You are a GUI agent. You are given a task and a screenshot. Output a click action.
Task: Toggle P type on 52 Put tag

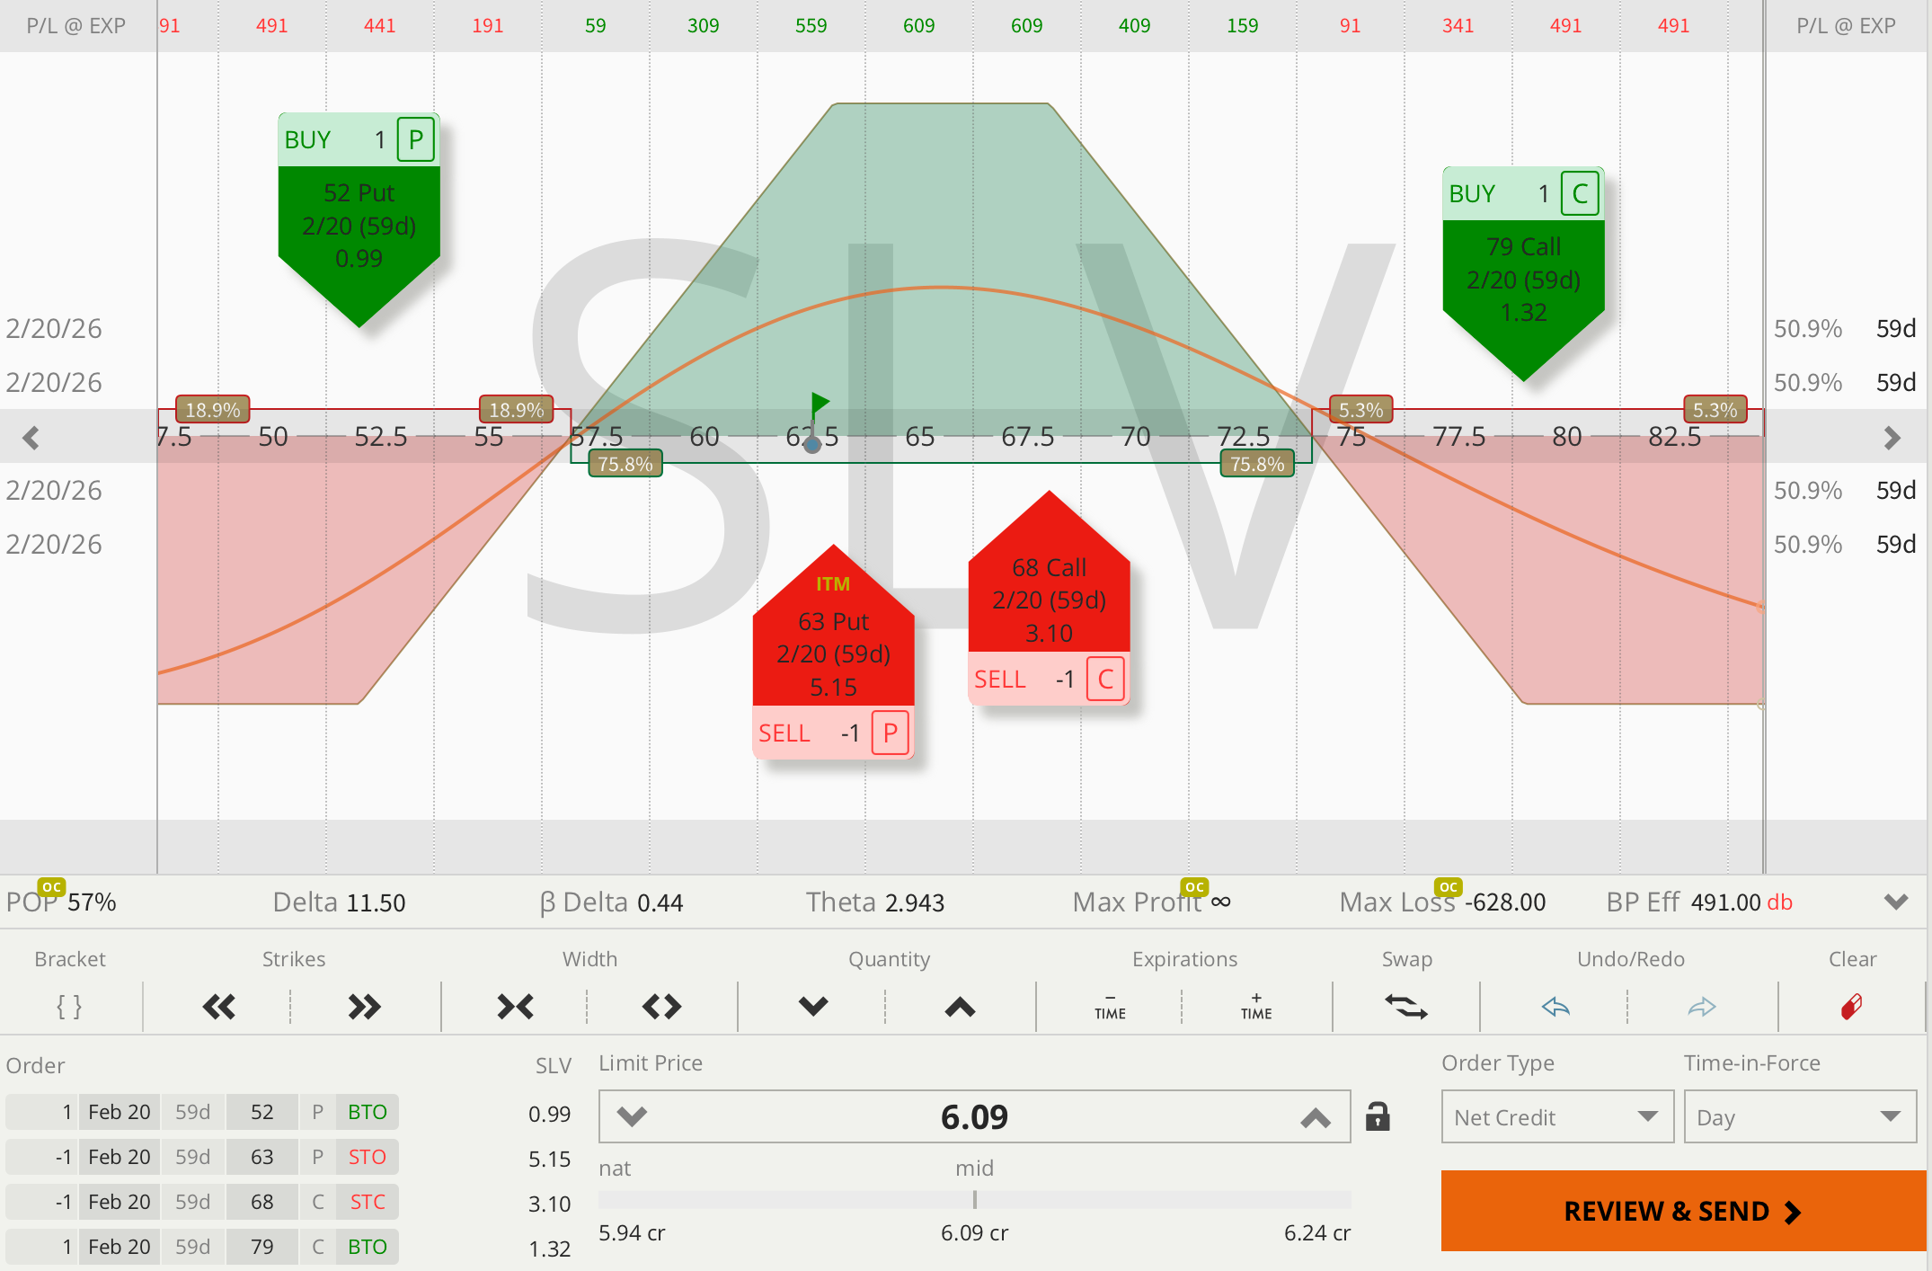[416, 140]
